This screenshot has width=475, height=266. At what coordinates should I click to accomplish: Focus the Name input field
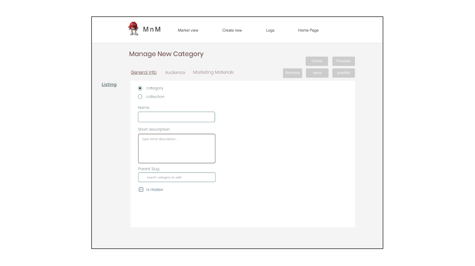tap(176, 117)
